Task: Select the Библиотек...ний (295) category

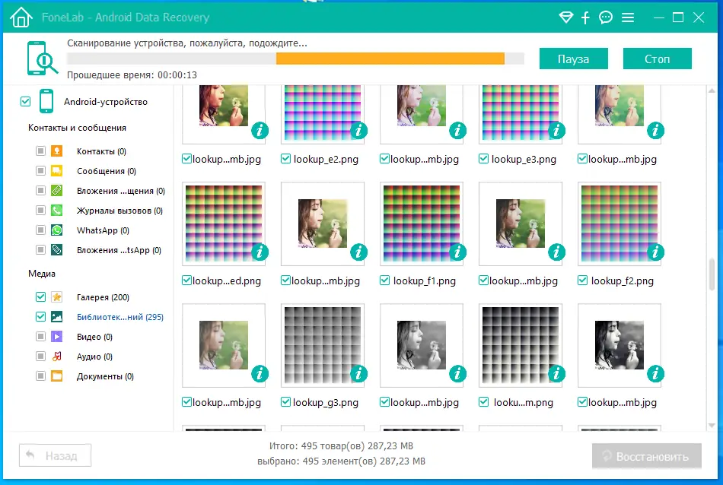Action: pyautogui.click(x=120, y=317)
